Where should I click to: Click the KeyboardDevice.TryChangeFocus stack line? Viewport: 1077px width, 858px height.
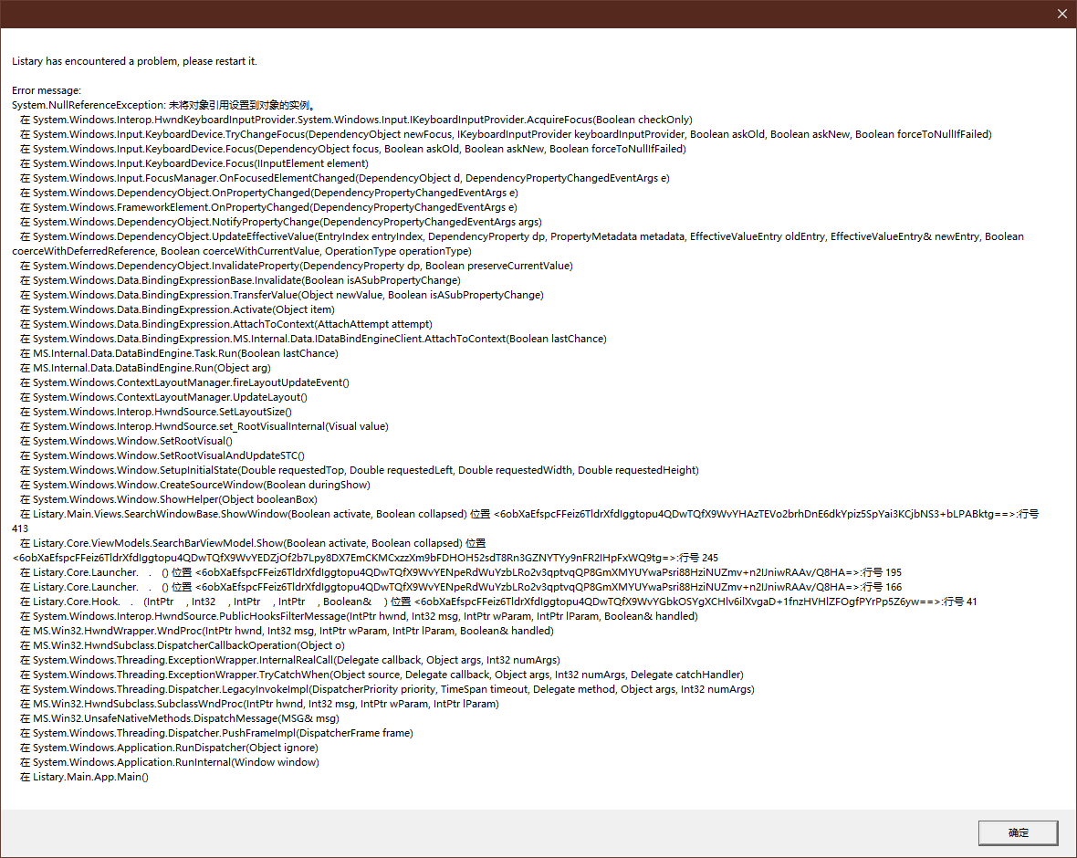[x=506, y=134]
